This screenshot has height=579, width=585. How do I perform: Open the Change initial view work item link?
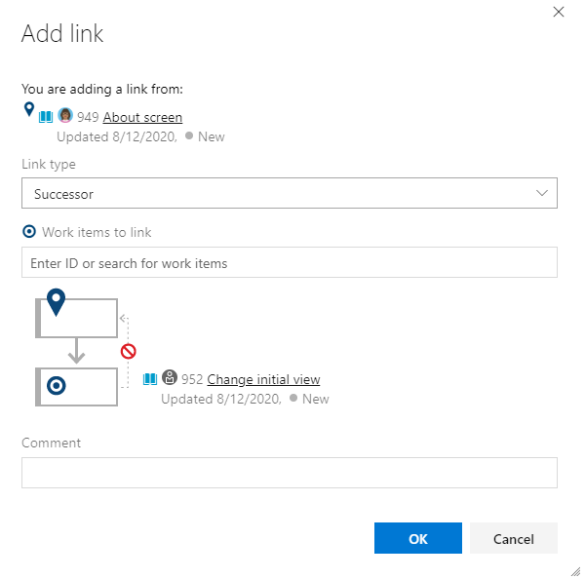(263, 379)
